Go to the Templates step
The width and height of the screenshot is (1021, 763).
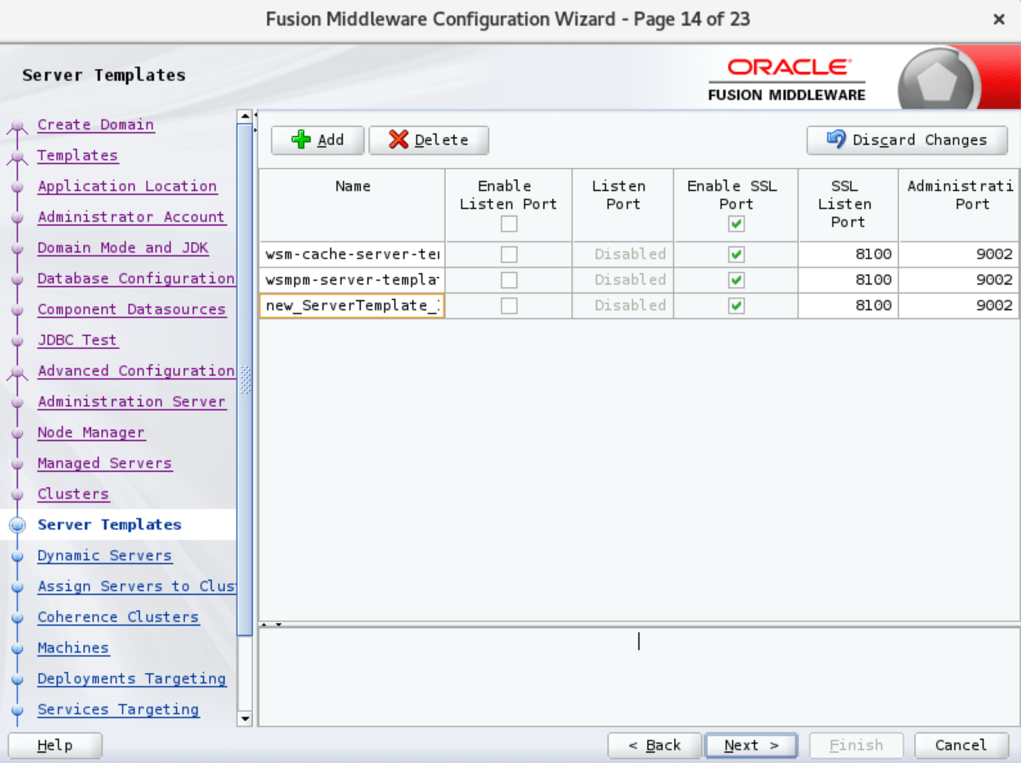point(78,156)
